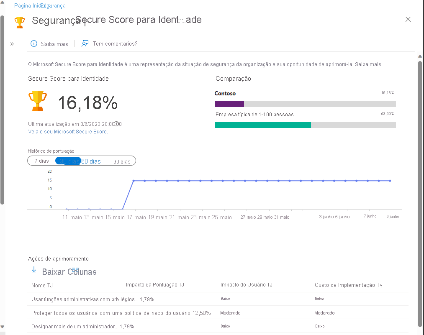Click the left outer scrollbar thumb
Viewport: 424px width, 335px height.
[x=2, y=110]
